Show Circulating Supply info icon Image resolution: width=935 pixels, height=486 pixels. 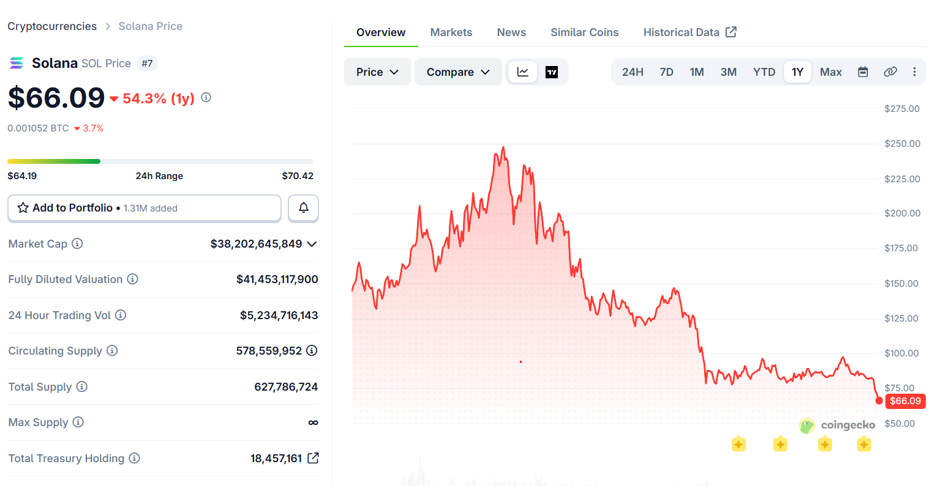[x=112, y=350]
